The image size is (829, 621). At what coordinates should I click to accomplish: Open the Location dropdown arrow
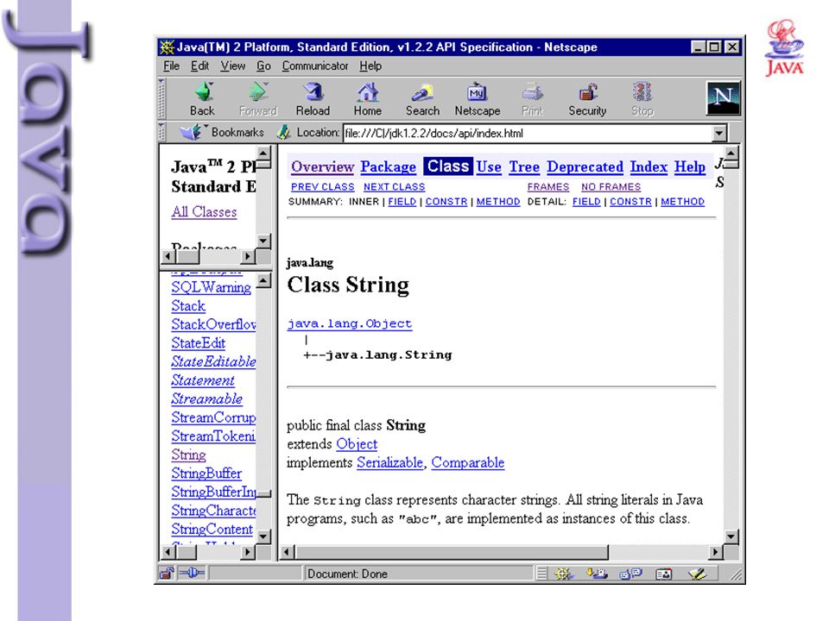point(719,133)
